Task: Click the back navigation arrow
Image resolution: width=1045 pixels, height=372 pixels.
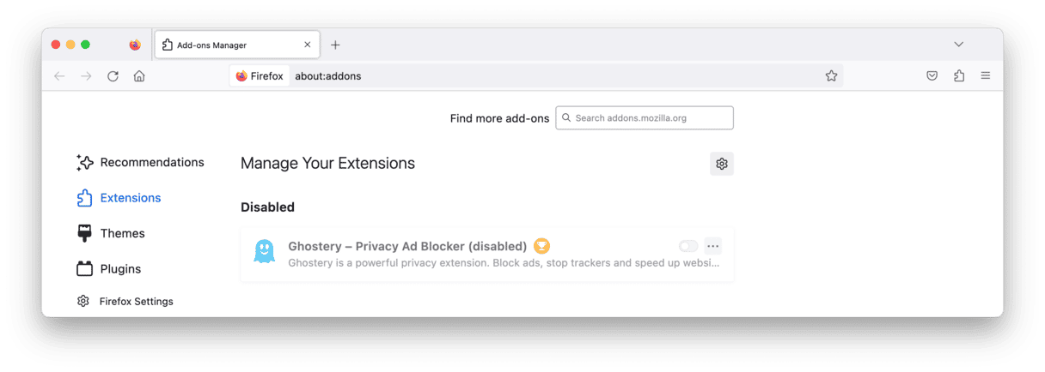Action: tap(59, 76)
